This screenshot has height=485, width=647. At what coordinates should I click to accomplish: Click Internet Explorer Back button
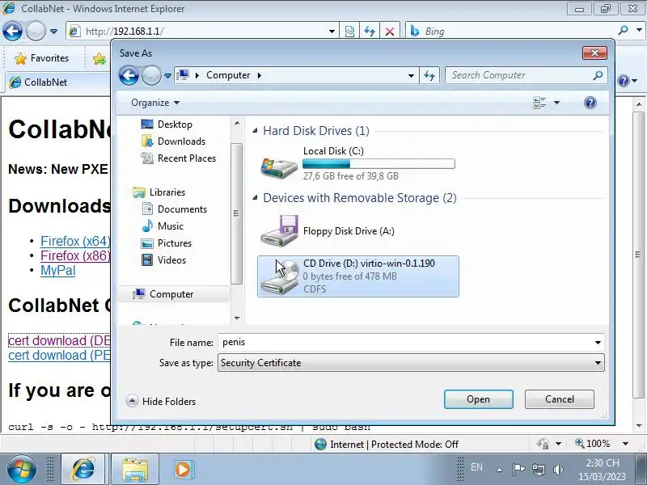point(12,31)
